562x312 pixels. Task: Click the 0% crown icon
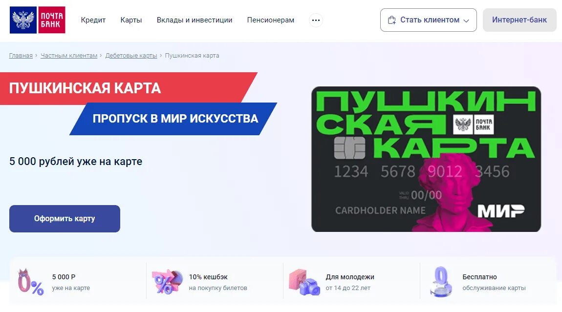point(30,282)
